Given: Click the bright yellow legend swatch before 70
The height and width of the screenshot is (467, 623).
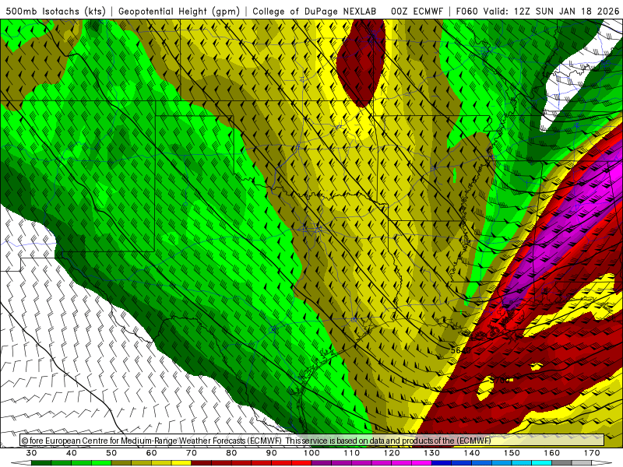Looking at the screenshot, I should point(181,463).
